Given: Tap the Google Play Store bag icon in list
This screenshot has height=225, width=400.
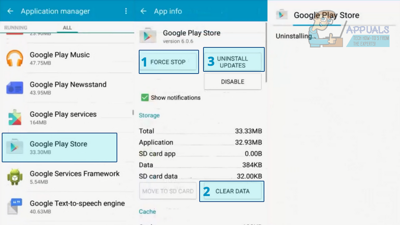Looking at the screenshot, I should pos(14,147).
